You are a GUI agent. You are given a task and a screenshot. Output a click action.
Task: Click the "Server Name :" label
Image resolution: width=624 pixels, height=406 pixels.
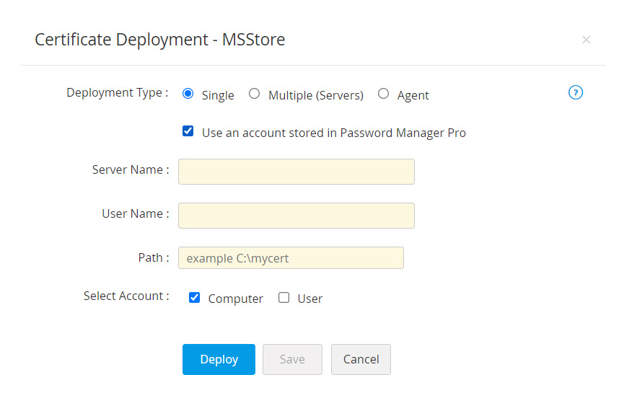click(131, 170)
